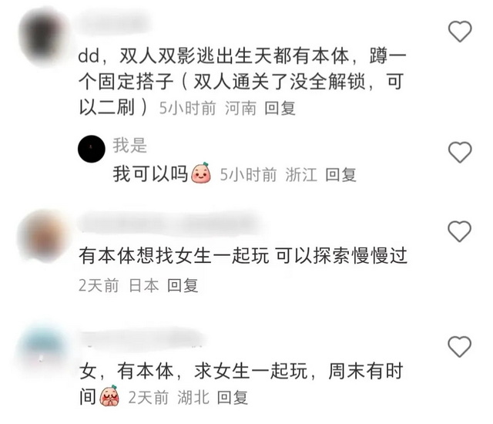The height and width of the screenshot is (424, 493).
Task: Tap the praying emoji after 间
Action: 109,395
